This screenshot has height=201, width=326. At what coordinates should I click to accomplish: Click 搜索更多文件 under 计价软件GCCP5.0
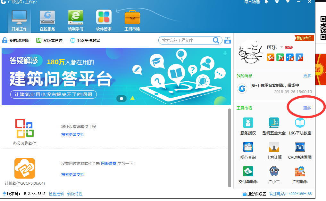click(73, 175)
